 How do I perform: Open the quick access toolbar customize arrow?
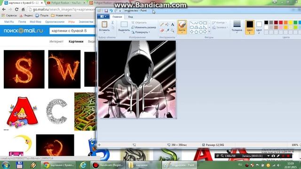120,11
